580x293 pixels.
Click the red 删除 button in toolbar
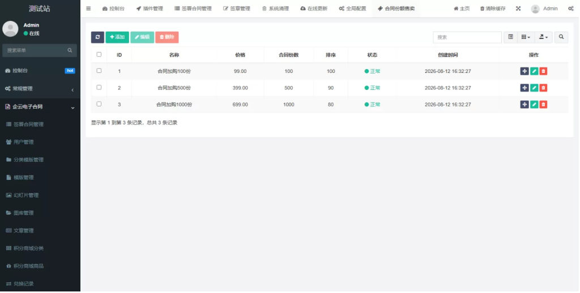click(x=167, y=37)
